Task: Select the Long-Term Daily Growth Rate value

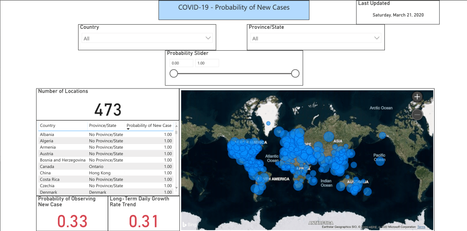Action: [x=143, y=221]
